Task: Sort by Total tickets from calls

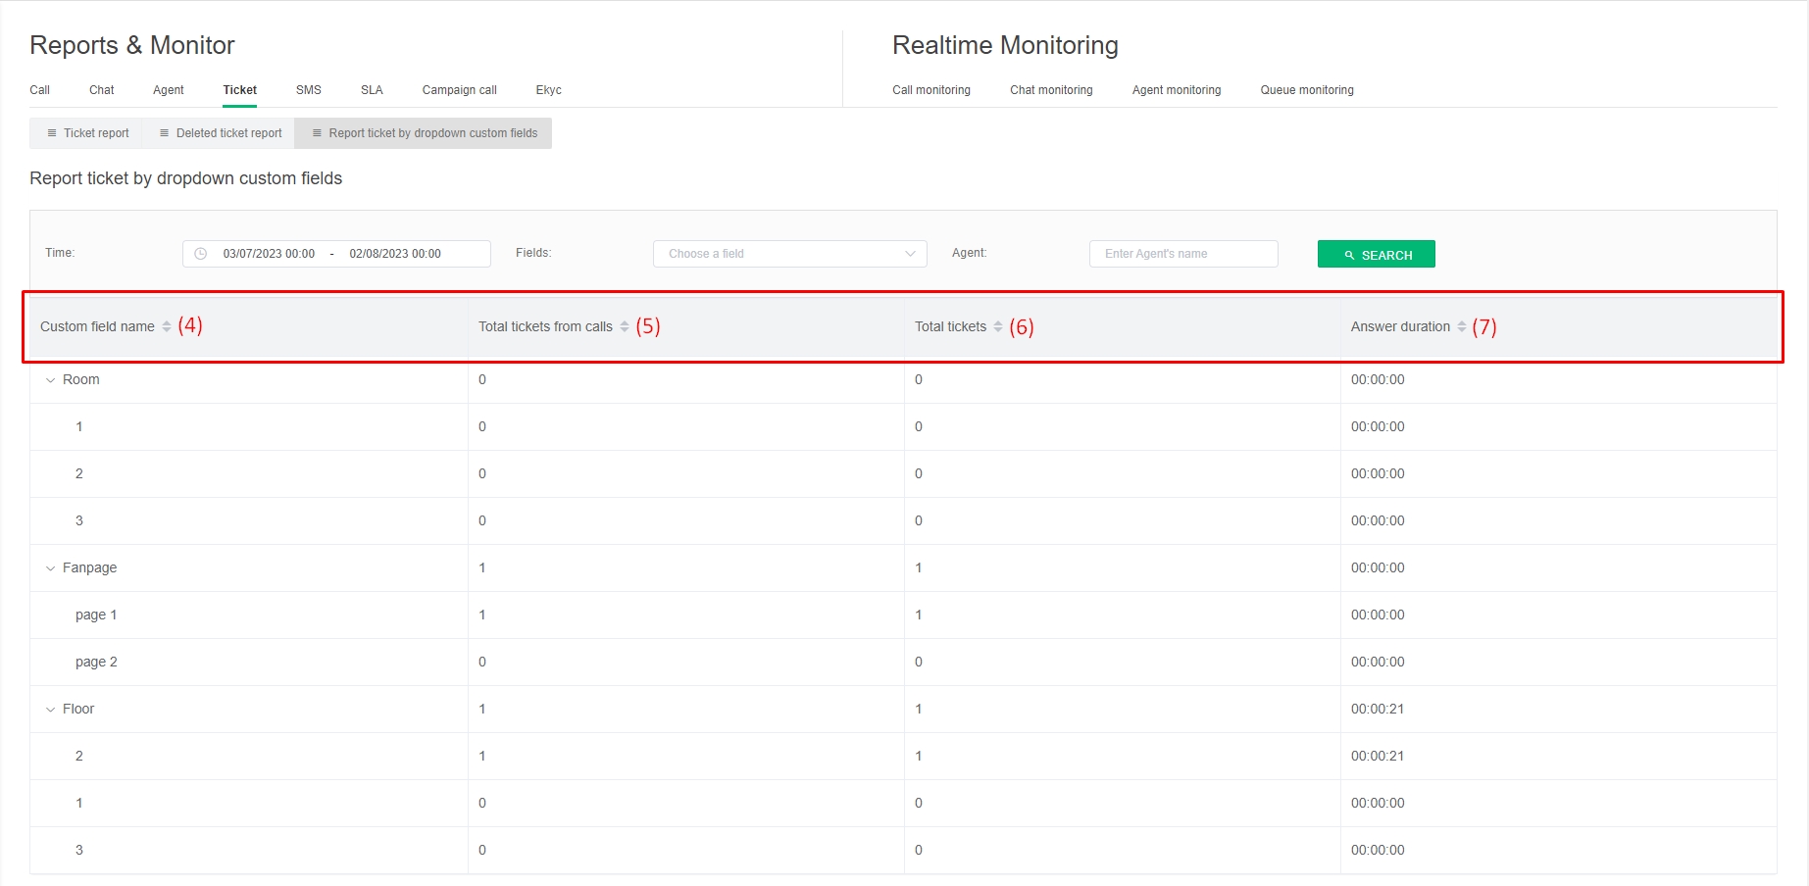Action: point(625,327)
